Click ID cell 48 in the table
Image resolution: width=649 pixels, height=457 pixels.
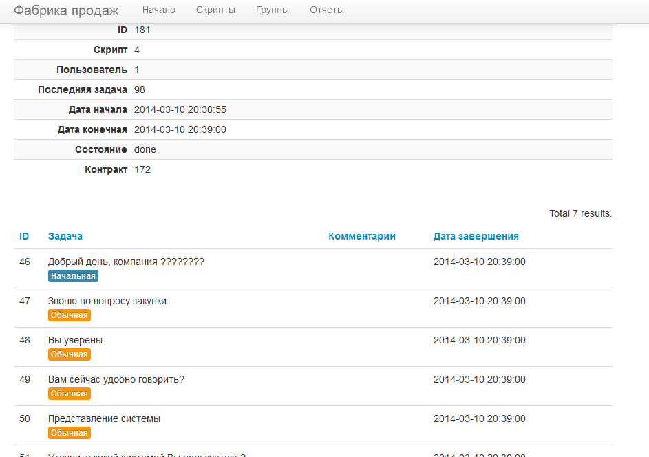click(x=25, y=340)
